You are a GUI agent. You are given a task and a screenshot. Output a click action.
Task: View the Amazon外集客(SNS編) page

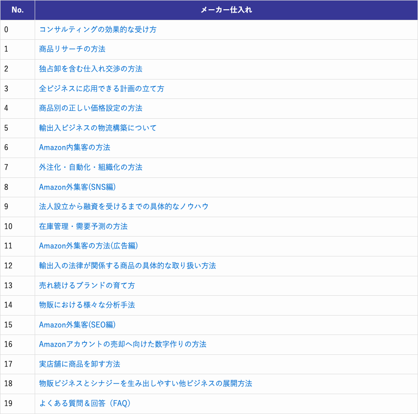(x=76, y=187)
